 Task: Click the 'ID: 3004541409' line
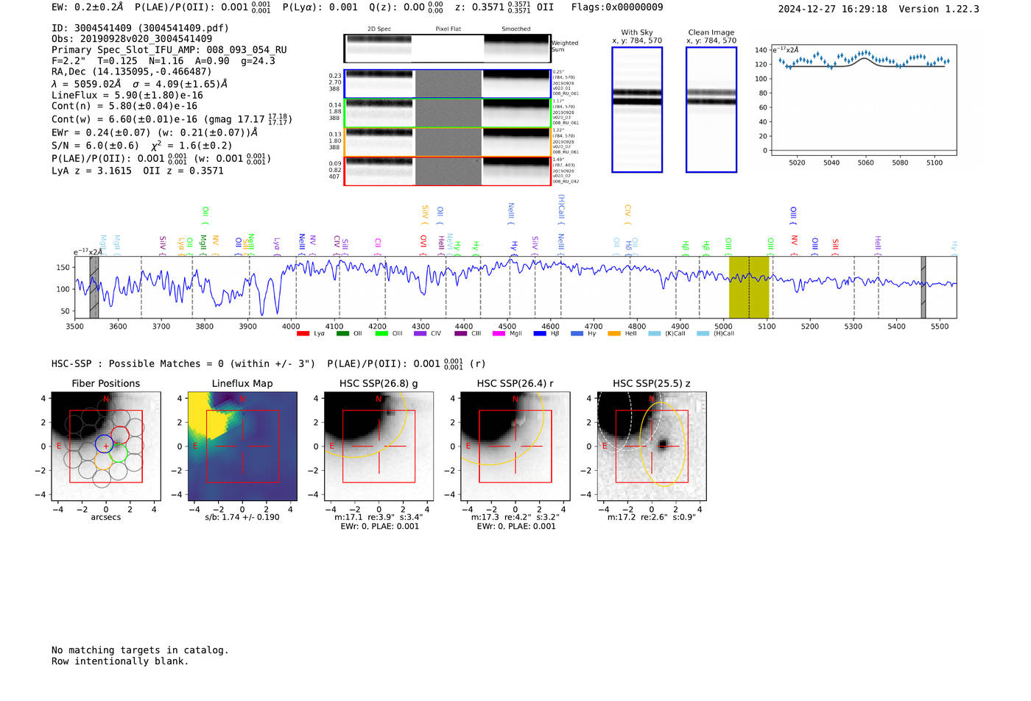[140, 28]
